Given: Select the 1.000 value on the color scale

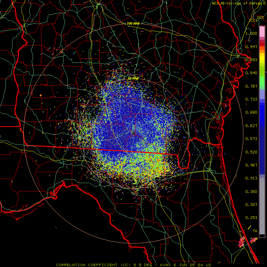Looking at the screenshot, I should coord(251,33).
